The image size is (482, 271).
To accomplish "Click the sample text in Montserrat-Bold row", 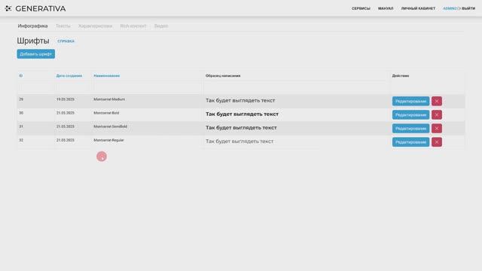I will coord(242,114).
